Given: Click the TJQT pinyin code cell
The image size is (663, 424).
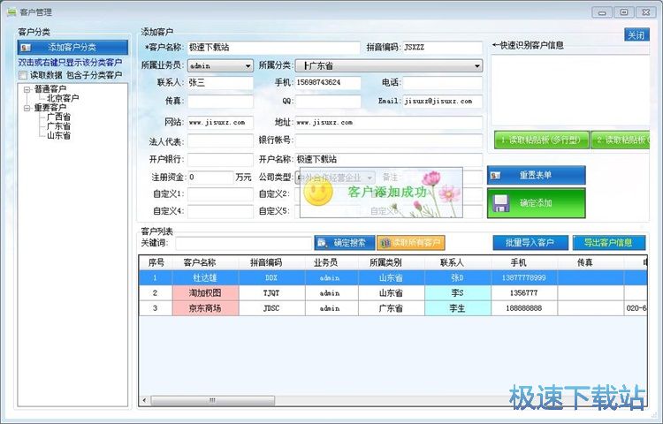Looking at the screenshot, I should click(272, 293).
